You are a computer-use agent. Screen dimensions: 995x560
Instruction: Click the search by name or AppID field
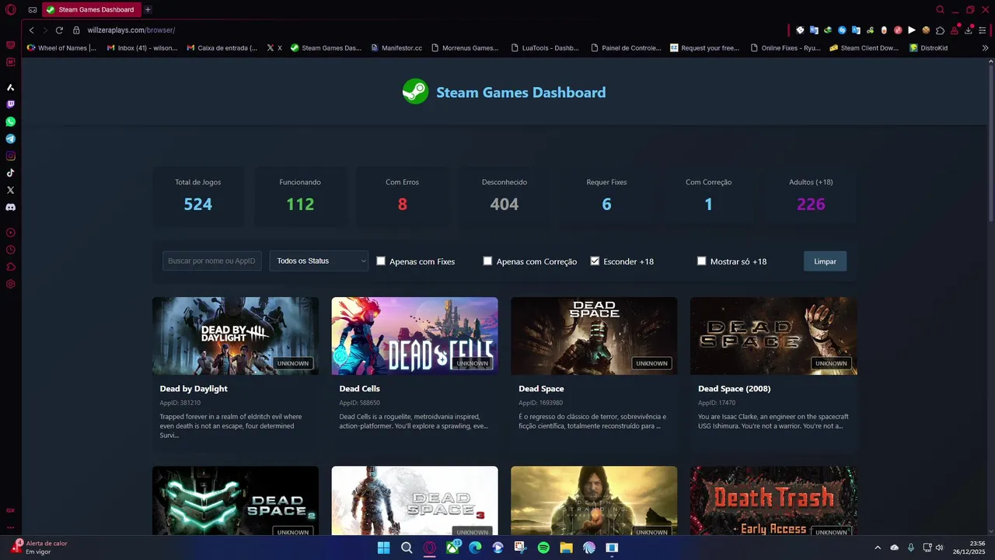coord(212,261)
